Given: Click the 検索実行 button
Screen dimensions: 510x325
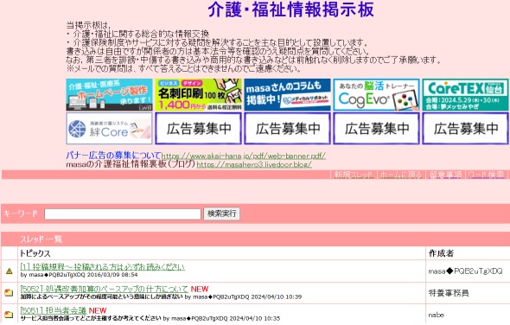Looking at the screenshot, I should pyautogui.click(x=222, y=213).
